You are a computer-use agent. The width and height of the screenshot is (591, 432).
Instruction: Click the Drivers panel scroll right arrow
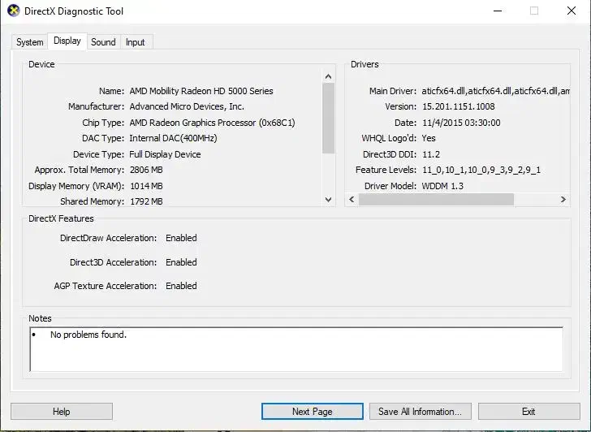pos(563,199)
